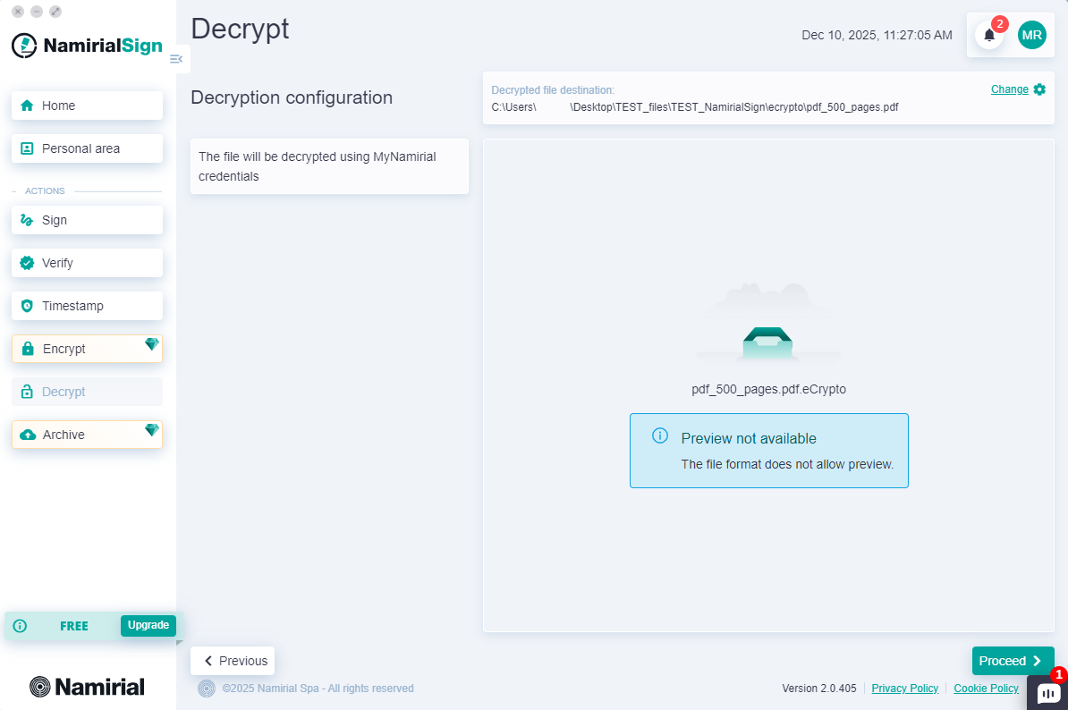Open the MR user profile avatar
Screen dimensions: 1068x710
click(1031, 35)
